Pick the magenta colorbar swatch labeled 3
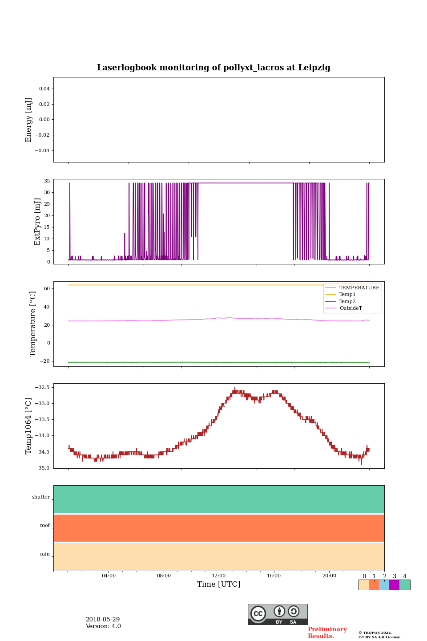 [x=395, y=585]
